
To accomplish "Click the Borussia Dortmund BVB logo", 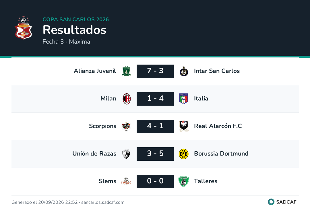I will (184, 154).
